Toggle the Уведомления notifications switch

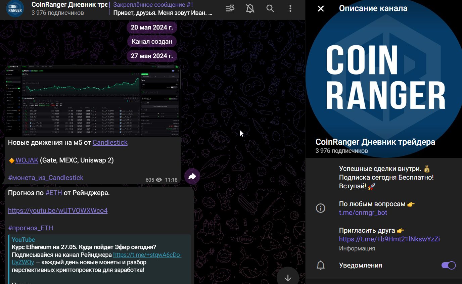pos(449,265)
